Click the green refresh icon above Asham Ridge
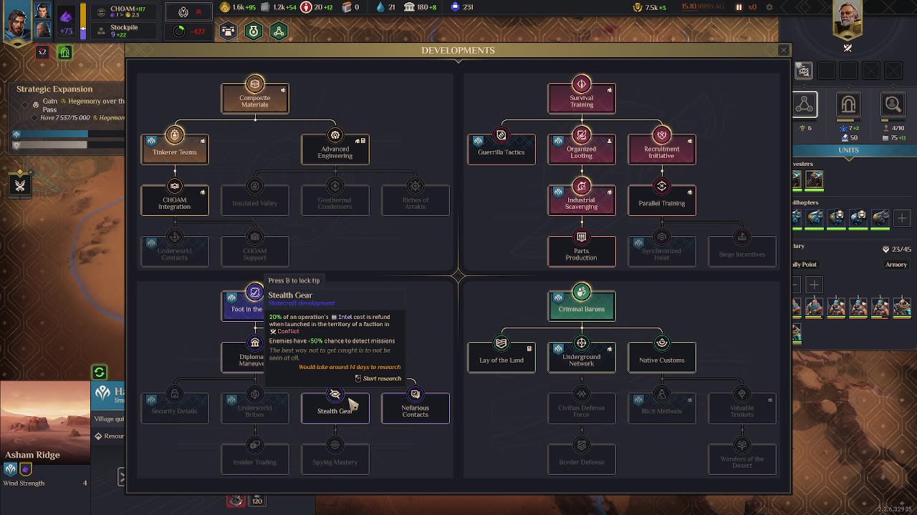The height and width of the screenshot is (515, 917). point(100,372)
